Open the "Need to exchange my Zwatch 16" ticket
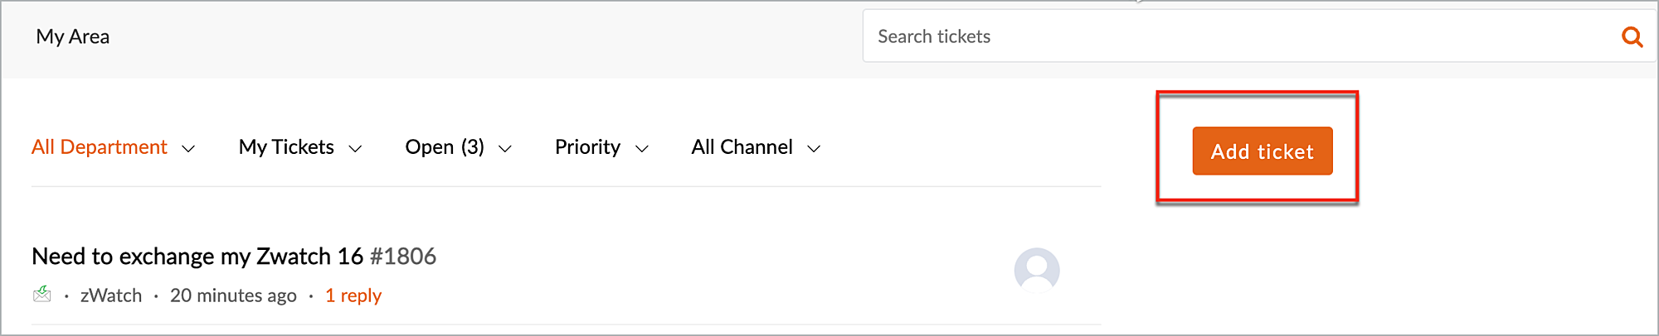The height and width of the screenshot is (336, 1659). (197, 257)
